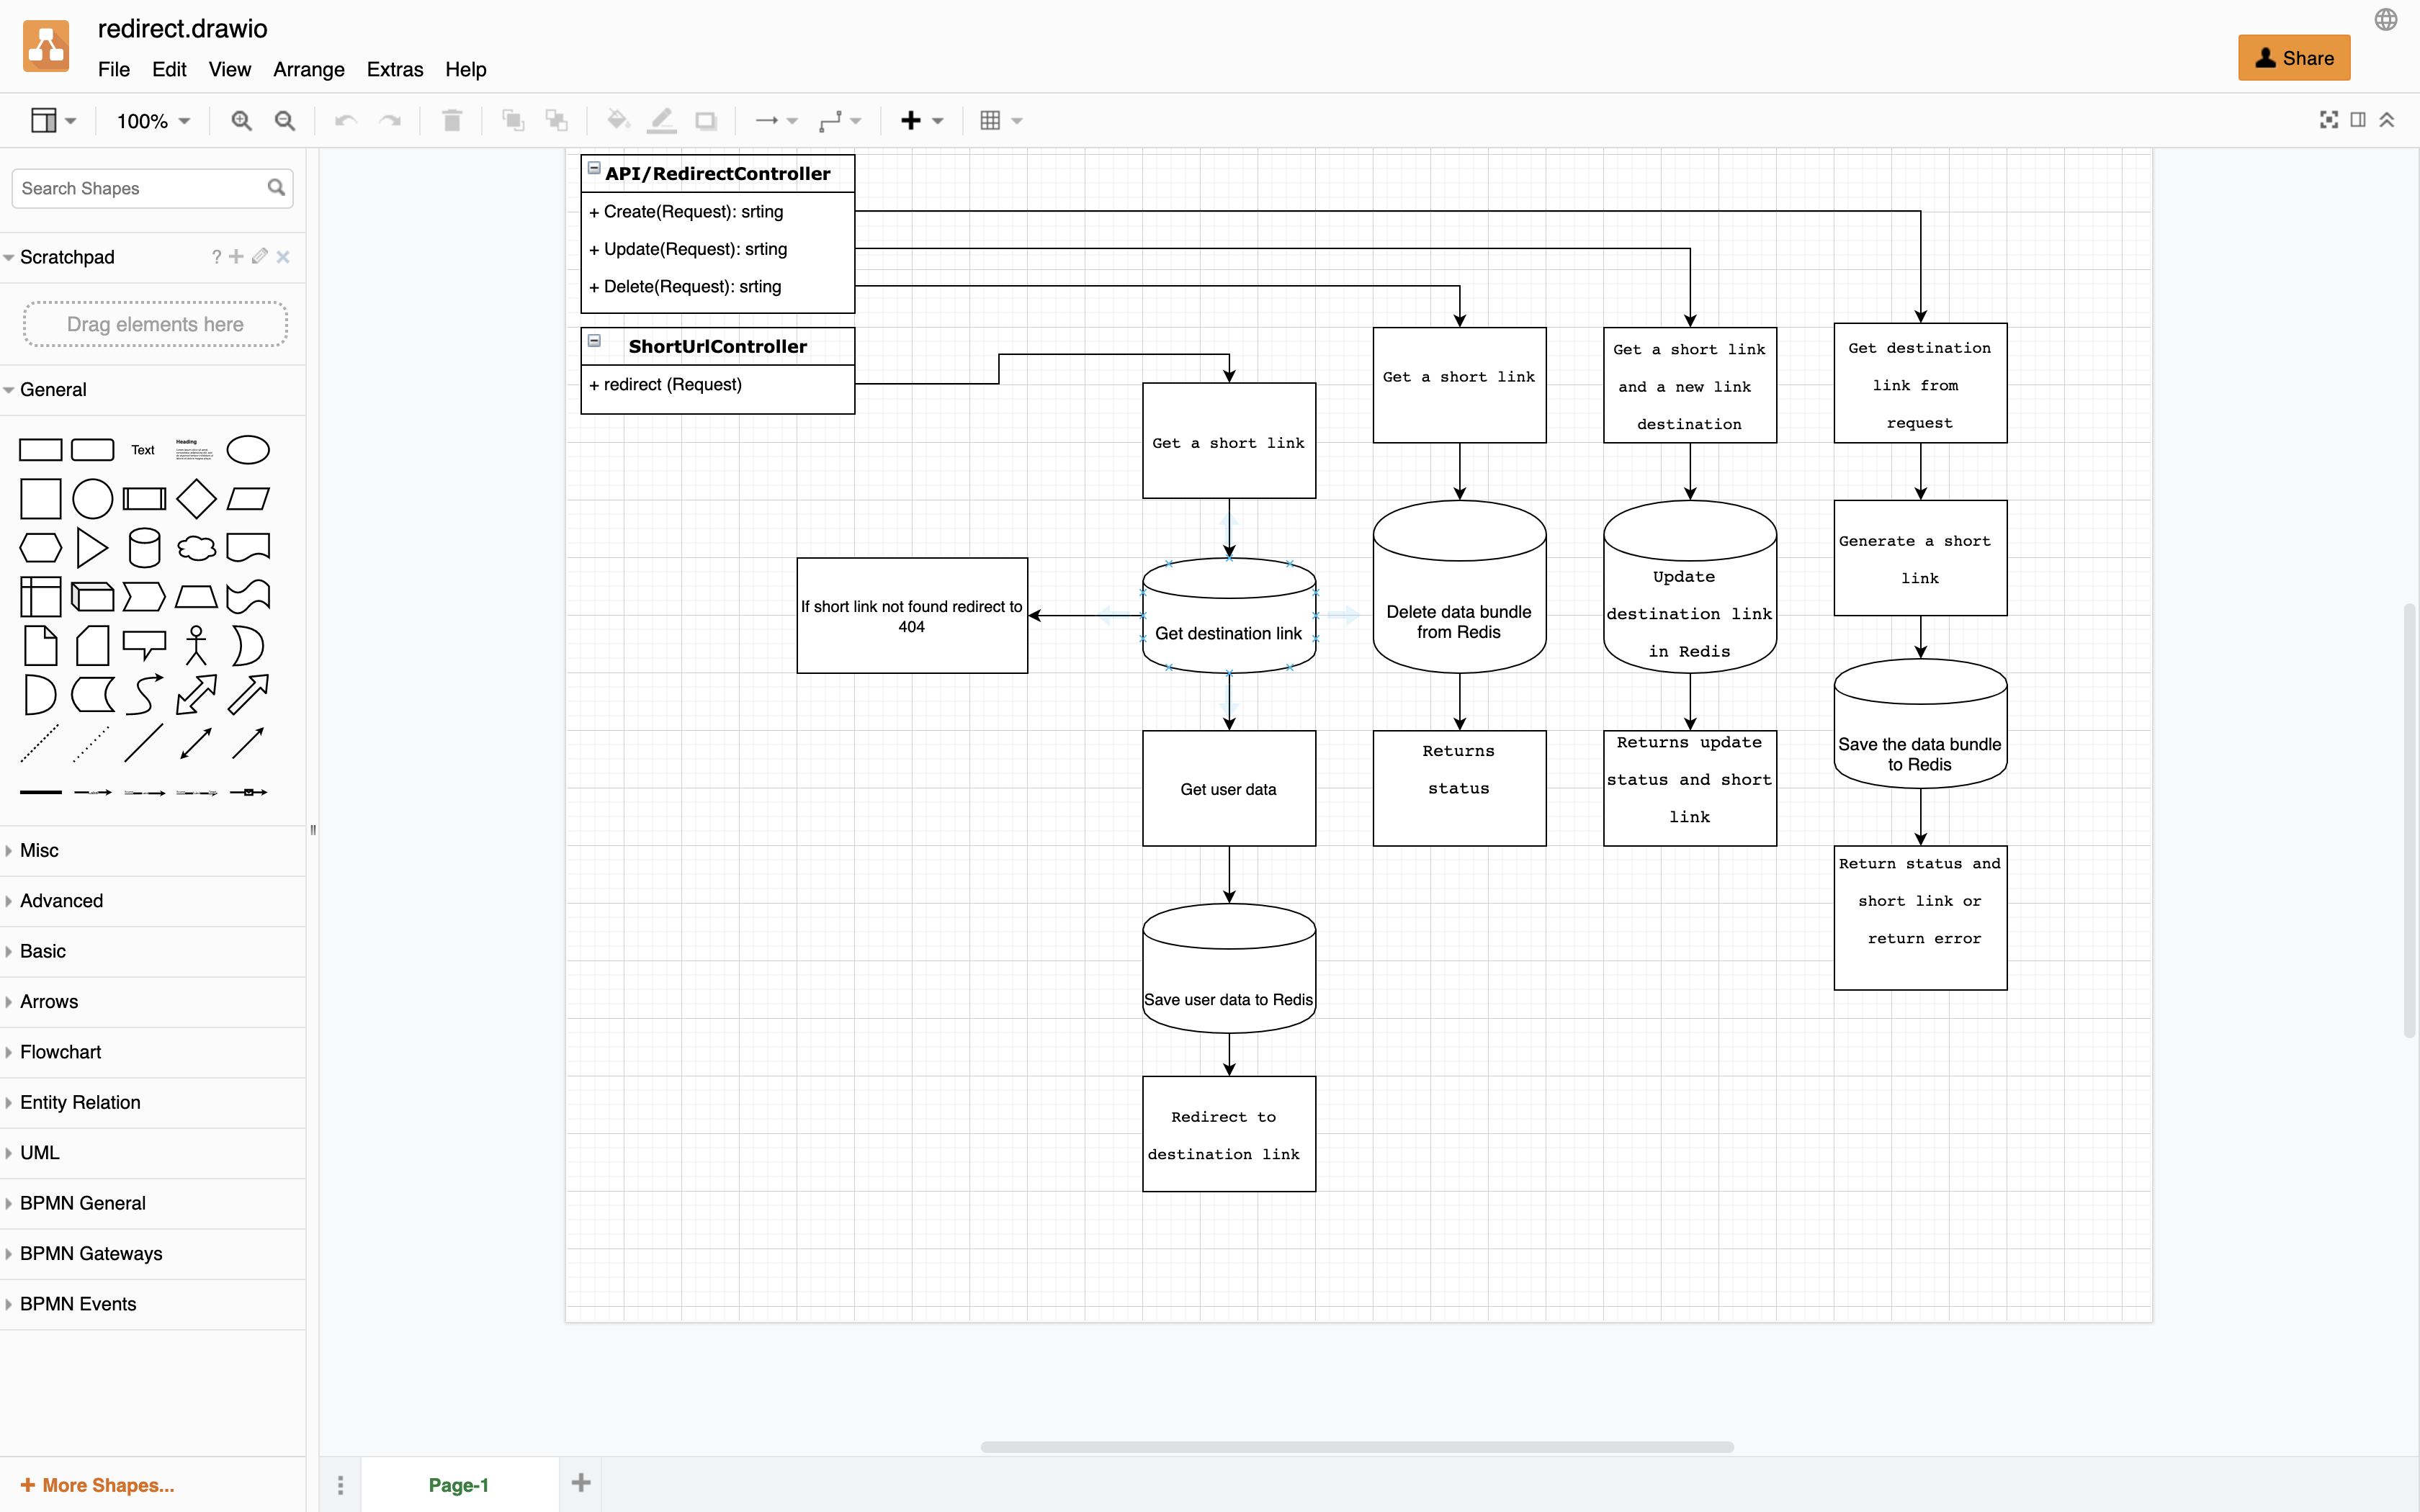Click the fill color bucket icon
Viewport: 2420px width, 1512px height.
(x=618, y=121)
